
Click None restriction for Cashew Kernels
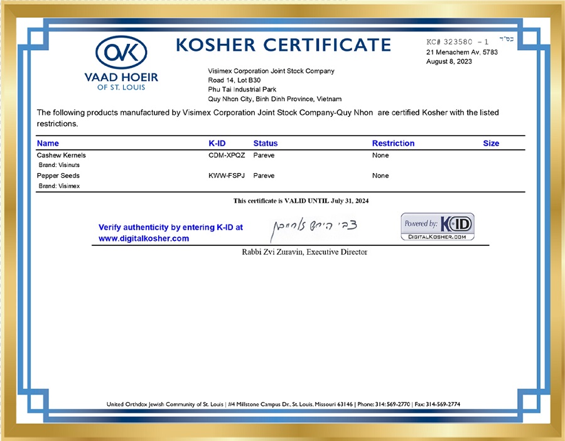point(380,155)
